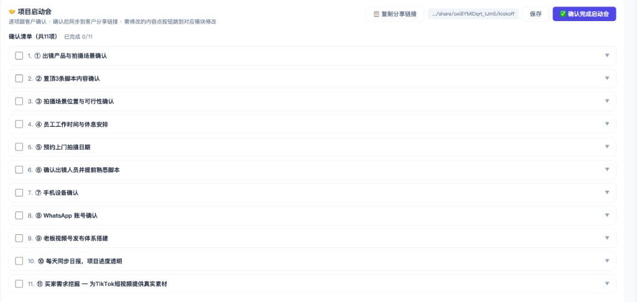
Task: Click title text ⑦ 手机设备确认
Action: coord(57,193)
